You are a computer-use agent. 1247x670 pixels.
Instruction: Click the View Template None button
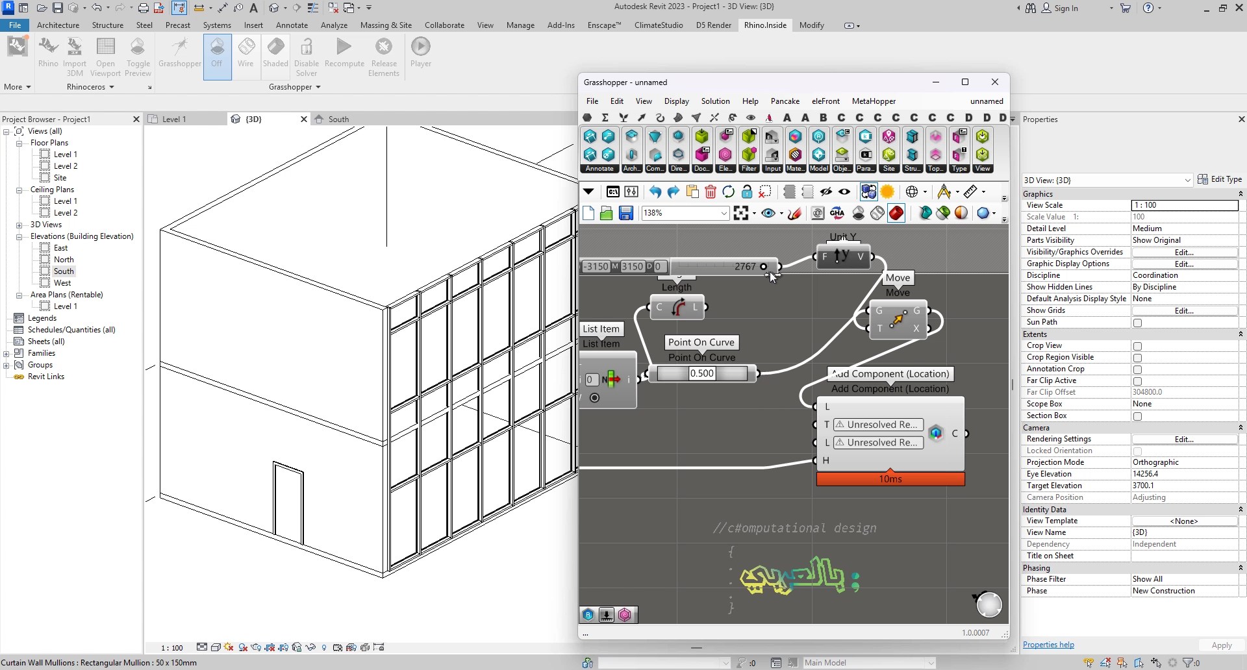point(1185,521)
